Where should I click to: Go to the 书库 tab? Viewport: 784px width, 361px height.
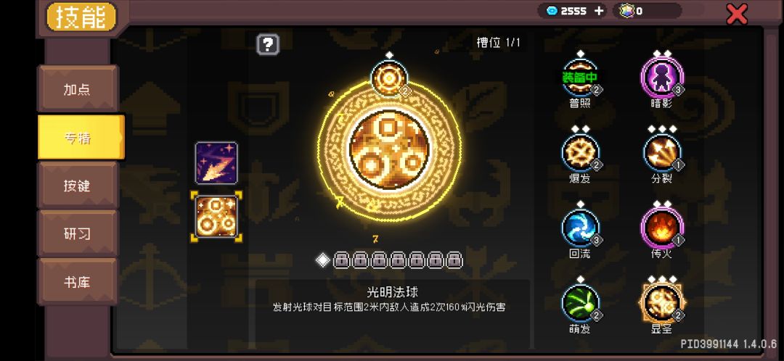coord(78,281)
